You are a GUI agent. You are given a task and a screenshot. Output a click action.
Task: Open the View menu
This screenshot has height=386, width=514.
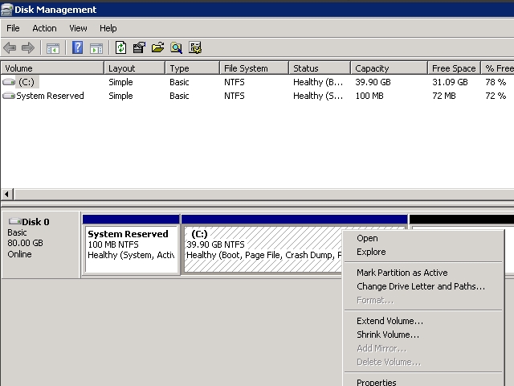(78, 28)
